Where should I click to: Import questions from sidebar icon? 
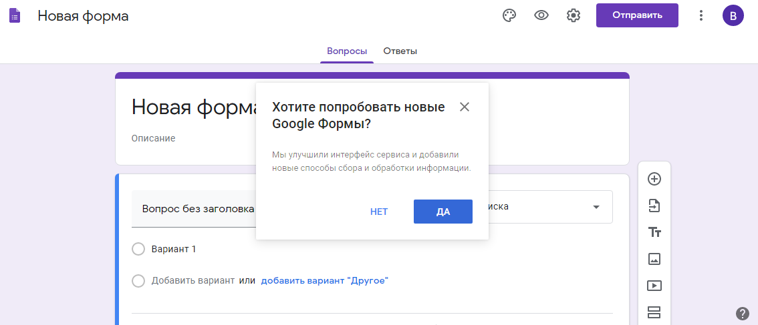point(654,206)
